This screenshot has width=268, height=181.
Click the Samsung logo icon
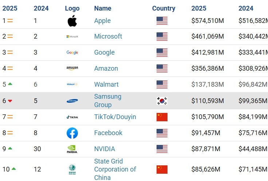[x=72, y=101]
